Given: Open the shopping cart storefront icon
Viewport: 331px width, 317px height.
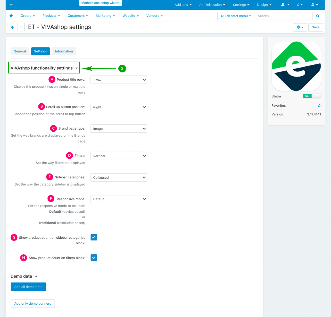Looking at the screenshot, I should tap(11, 5).
